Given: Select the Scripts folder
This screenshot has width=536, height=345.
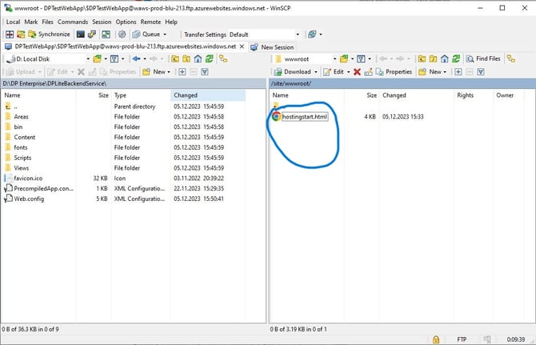Looking at the screenshot, I should pyautogui.click(x=22, y=158).
